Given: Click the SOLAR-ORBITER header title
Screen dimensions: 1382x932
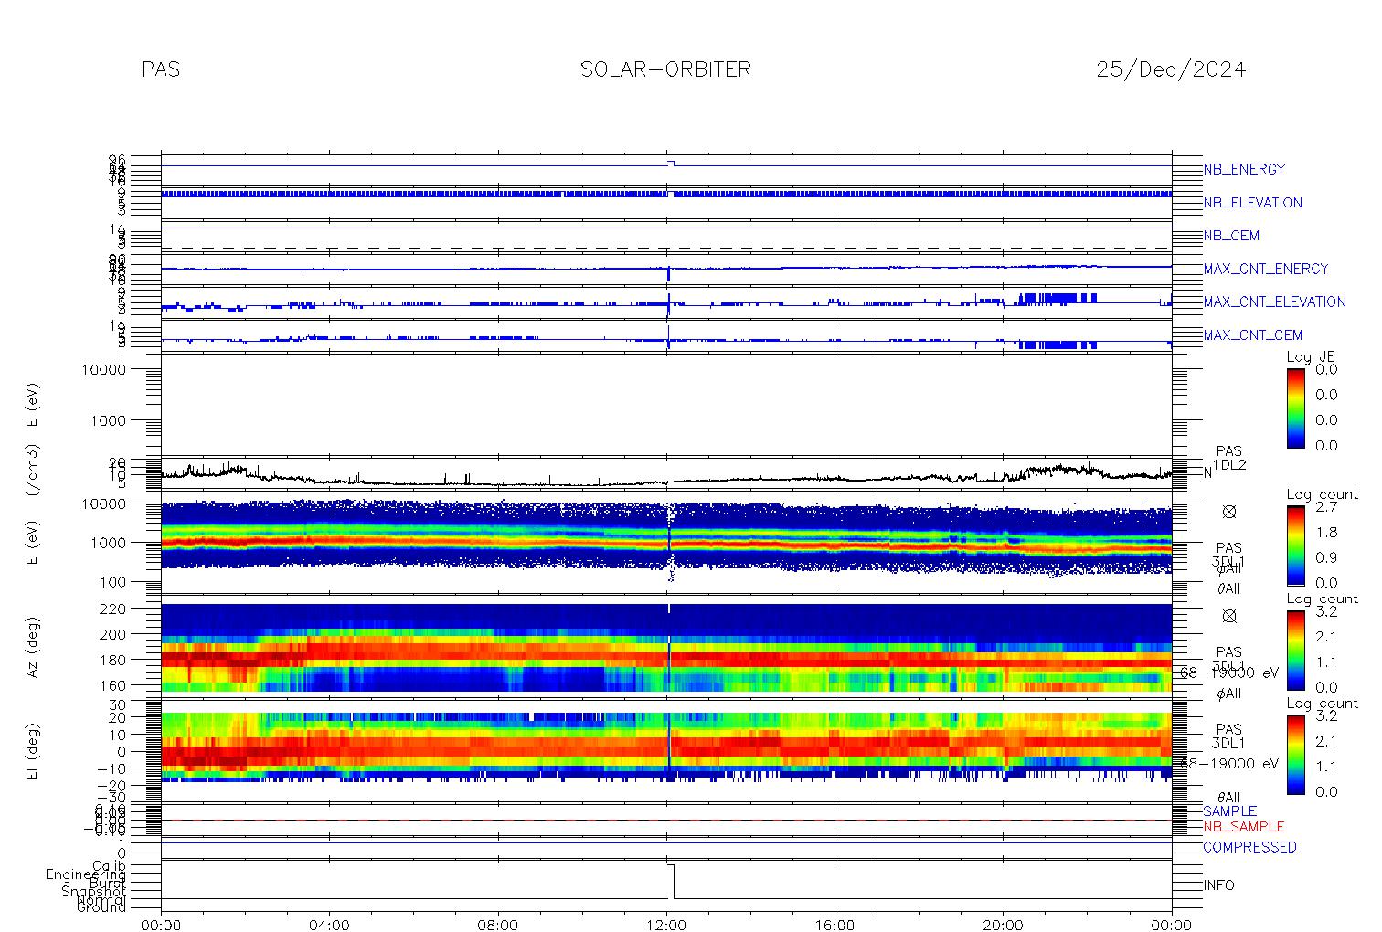Looking at the screenshot, I should coord(665,69).
